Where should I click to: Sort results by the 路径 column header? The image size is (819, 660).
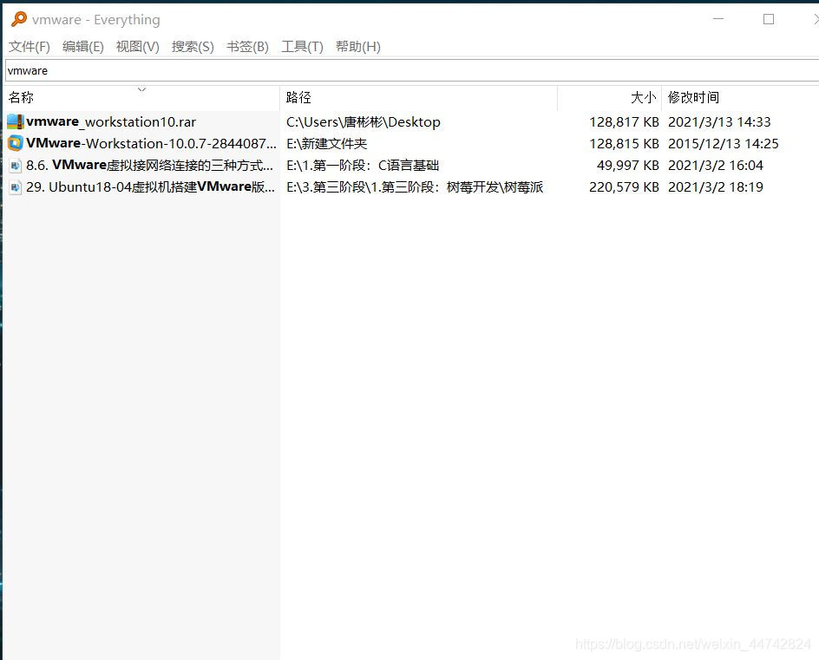(419, 98)
